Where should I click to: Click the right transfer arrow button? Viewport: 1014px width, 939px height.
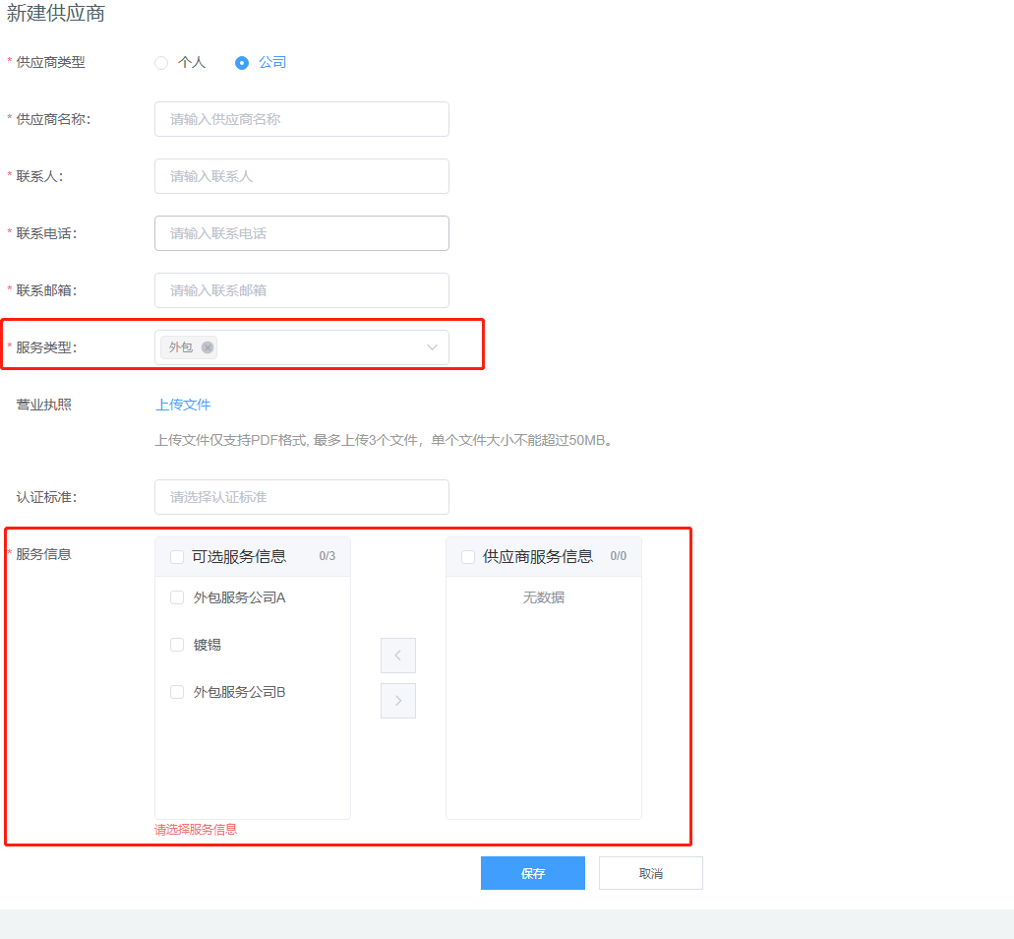(x=398, y=701)
